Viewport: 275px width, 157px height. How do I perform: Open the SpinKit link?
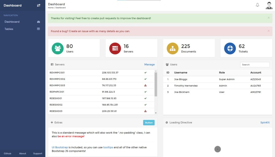(265, 122)
